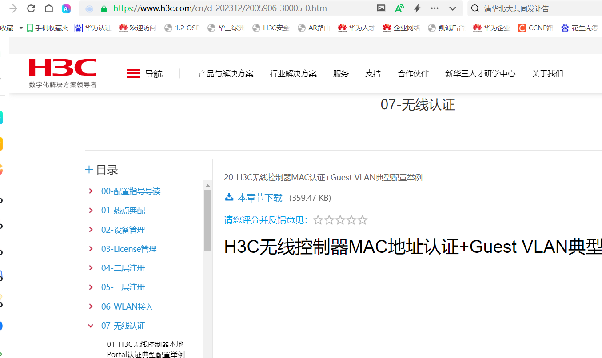Expand the address bar dropdown chevron
Viewport: 602px width, 358px height.
coord(453,8)
